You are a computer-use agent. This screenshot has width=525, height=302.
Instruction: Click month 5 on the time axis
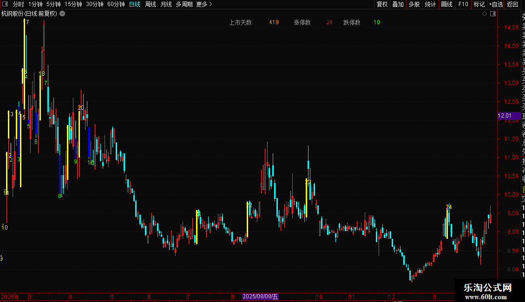point(112,296)
